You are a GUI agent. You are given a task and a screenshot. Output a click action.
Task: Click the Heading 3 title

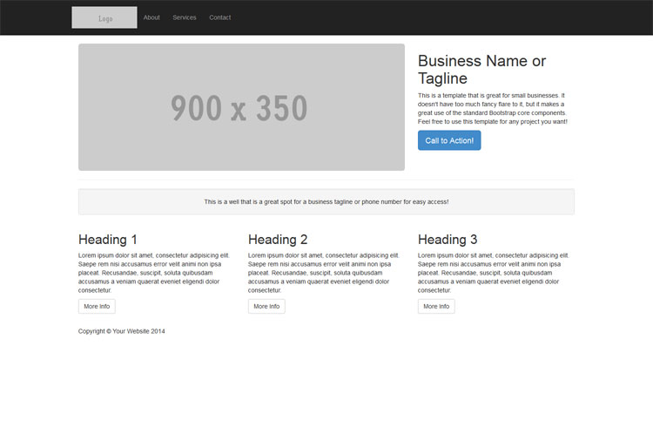pos(448,240)
